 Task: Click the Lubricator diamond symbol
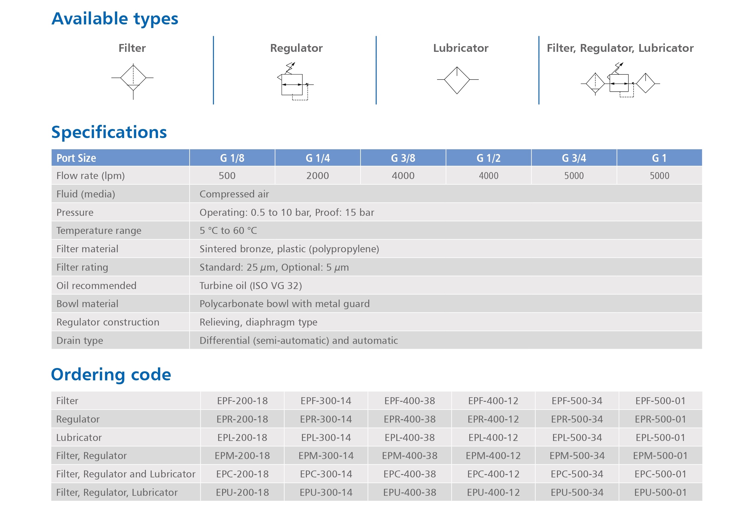coord(457,80)
